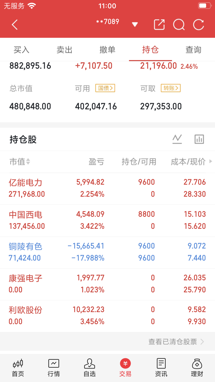Image resolution: width=215 pixels, height=382 pixels.
Task: Tap 总市值 value 480,848.00
Action: [x=30, y=107]
